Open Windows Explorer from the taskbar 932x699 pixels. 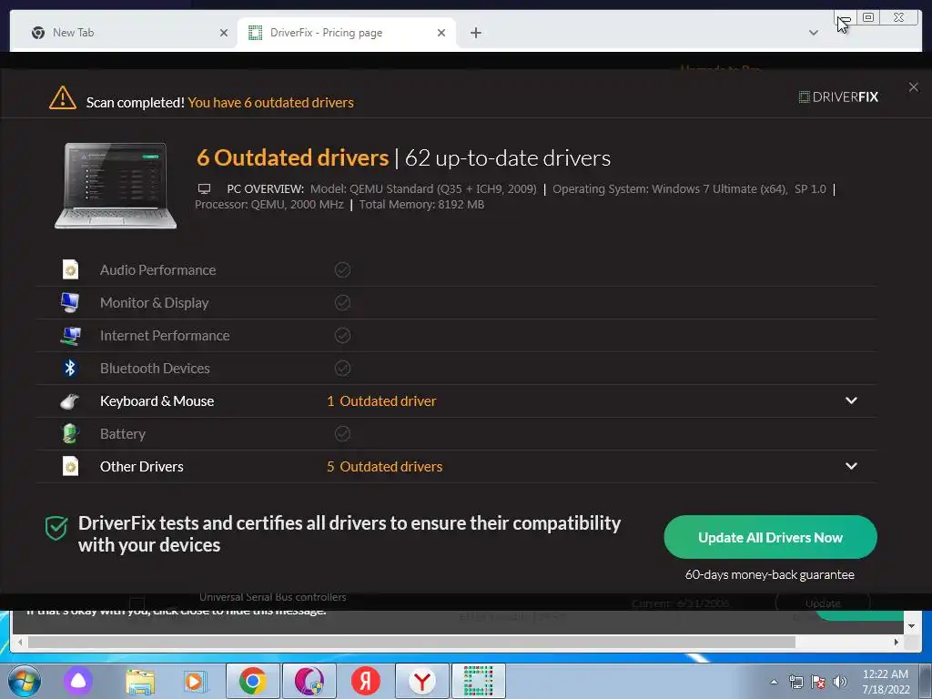point(139,681)
